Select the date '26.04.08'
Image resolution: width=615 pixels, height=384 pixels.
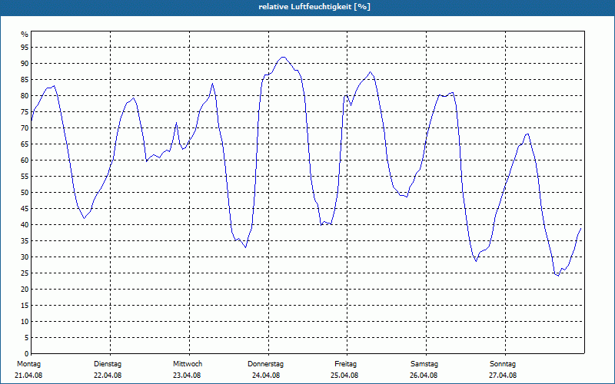click(424, 376)
